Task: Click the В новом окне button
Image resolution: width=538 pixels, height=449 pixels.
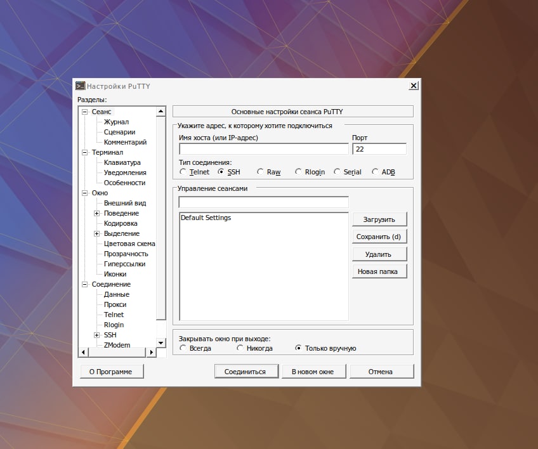Action: (313, 372)
